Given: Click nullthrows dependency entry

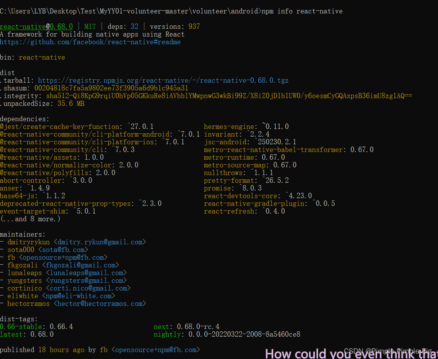Looking at the screenshot, I should coord(239,173).
